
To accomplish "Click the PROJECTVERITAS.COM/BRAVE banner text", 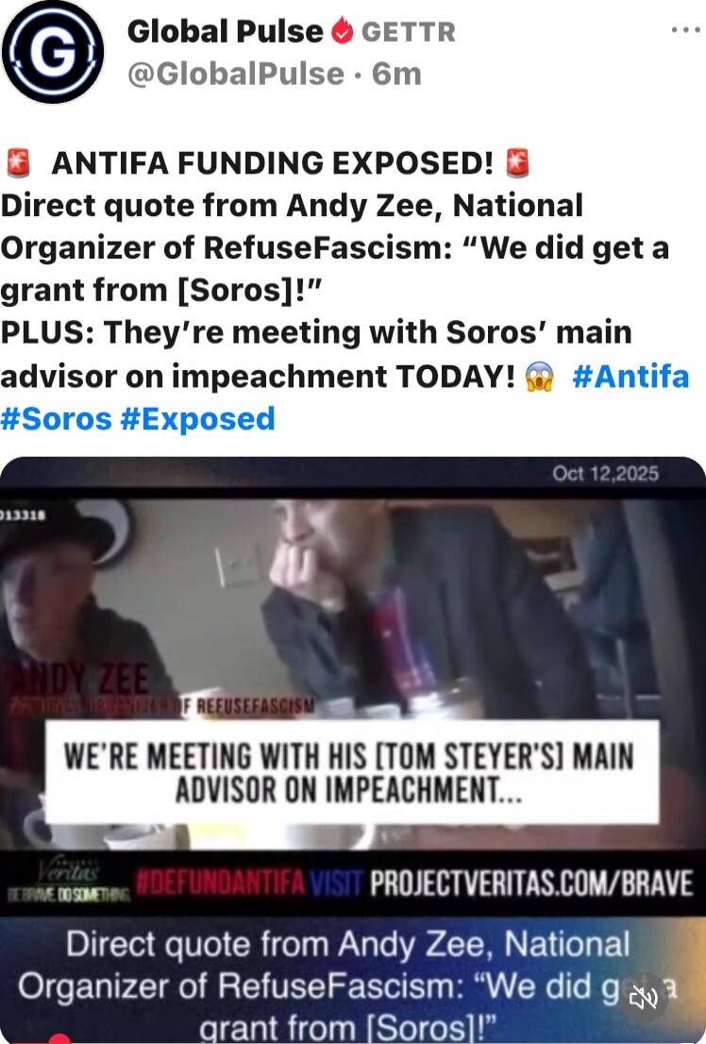I will point(531,884).
